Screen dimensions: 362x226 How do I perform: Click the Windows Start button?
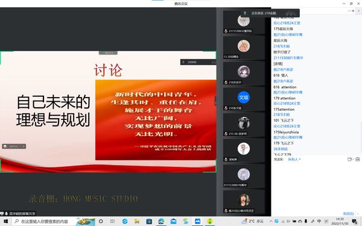point(5,221)
